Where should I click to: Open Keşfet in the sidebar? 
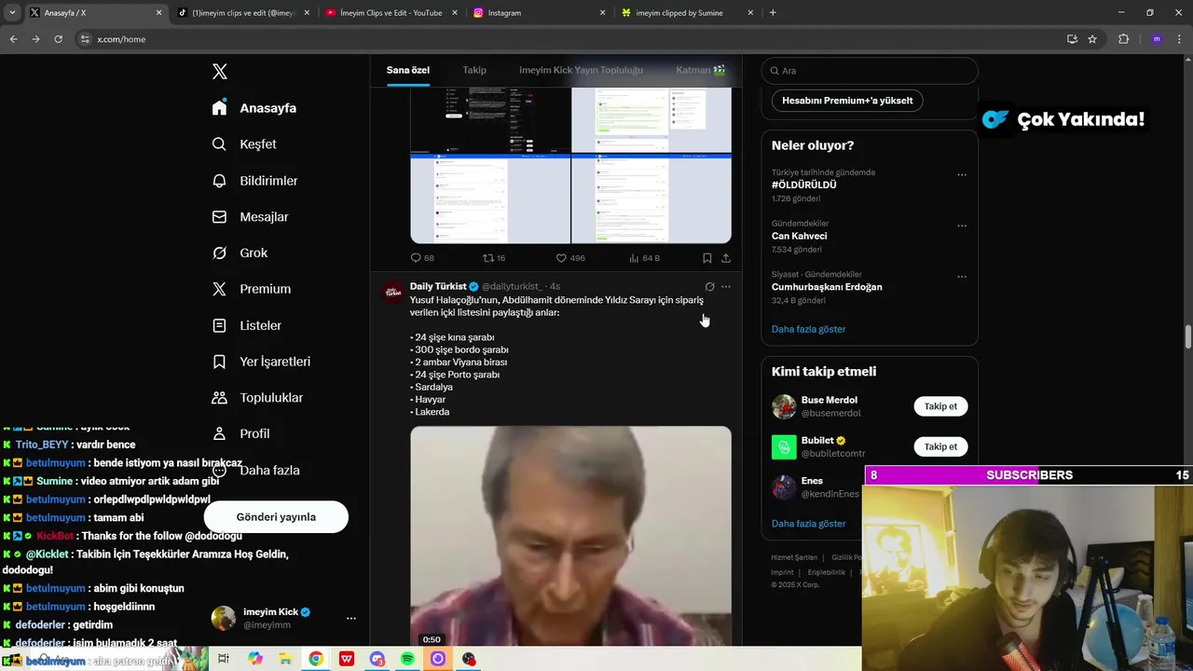click(x=244, y=144)
